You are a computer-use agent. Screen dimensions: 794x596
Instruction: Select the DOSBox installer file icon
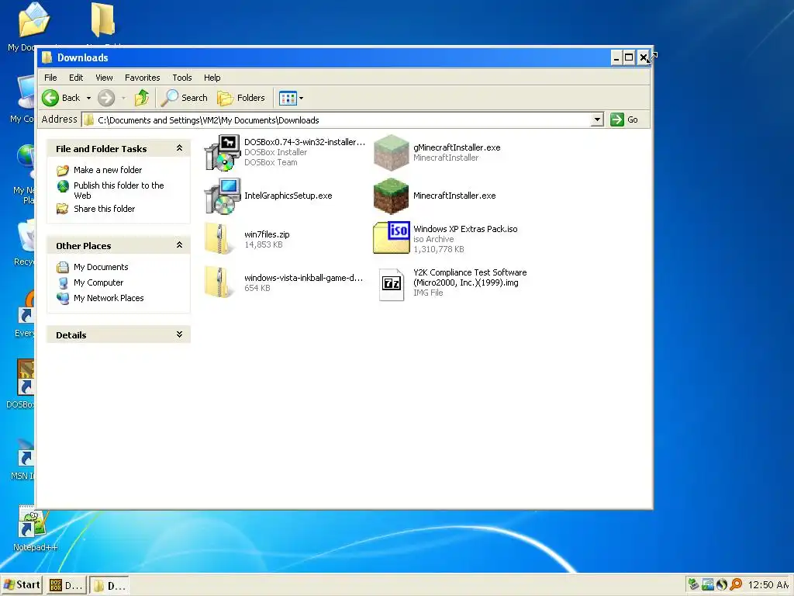(x=222, y=153)
